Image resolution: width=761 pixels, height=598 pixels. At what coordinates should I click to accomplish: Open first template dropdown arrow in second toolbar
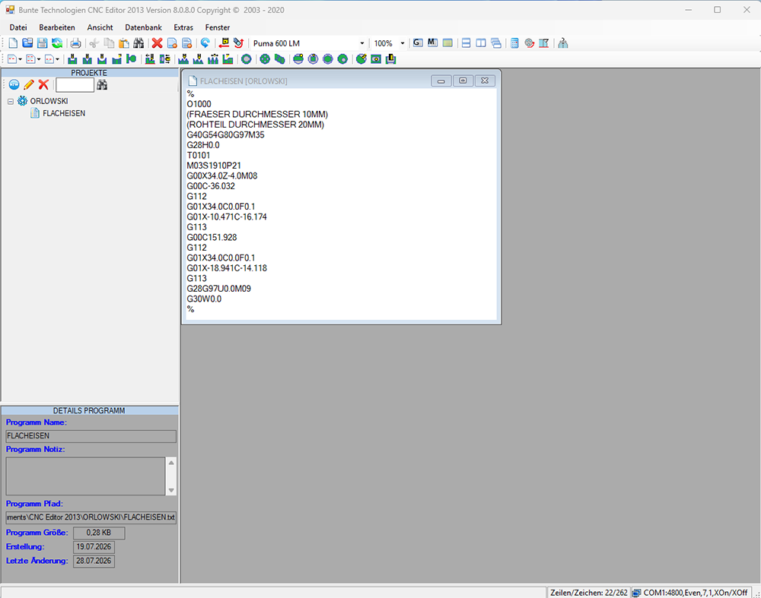20,59
